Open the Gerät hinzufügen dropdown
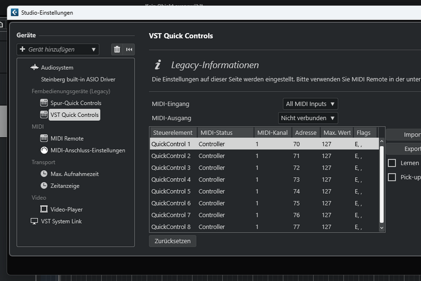 coord(58,49)
